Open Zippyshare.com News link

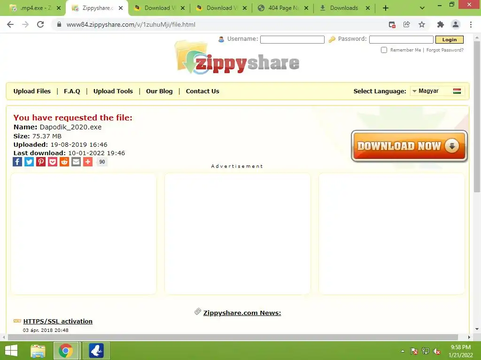click(x=242, y=313)
